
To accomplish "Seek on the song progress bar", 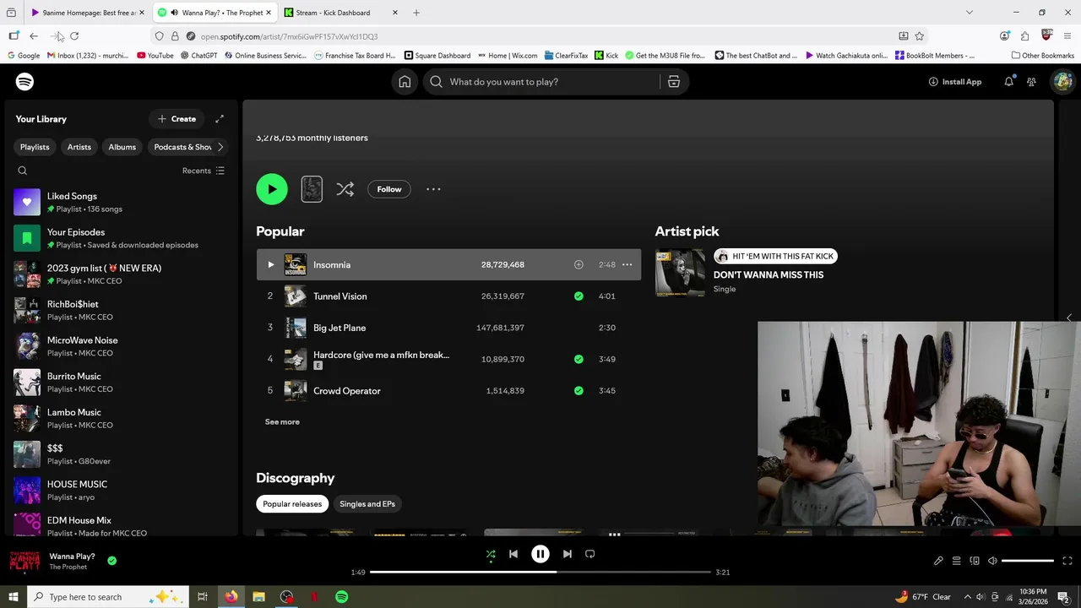I will (540, 573).
